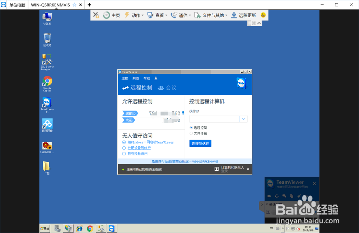Switch to the 远程控制 tab

(137, 88)
